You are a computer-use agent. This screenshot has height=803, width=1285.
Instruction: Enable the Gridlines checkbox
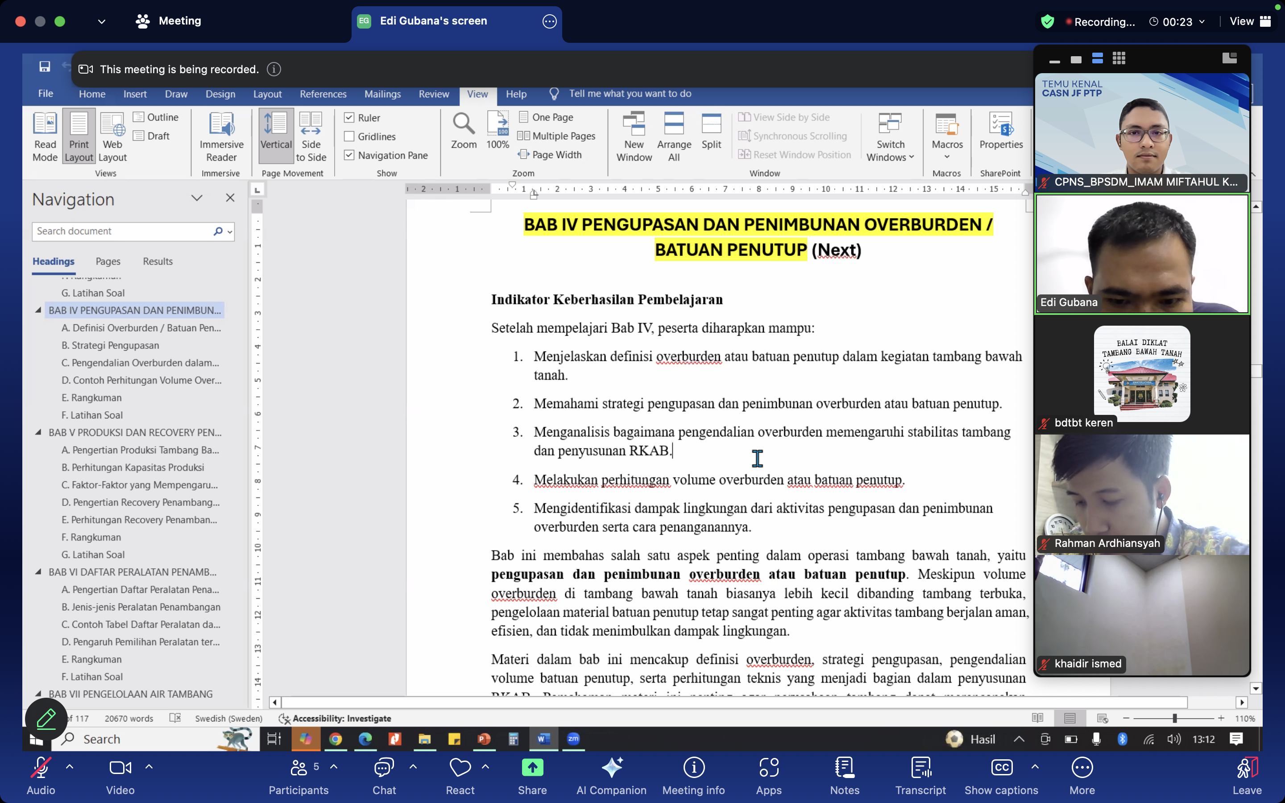click(349, 137)
